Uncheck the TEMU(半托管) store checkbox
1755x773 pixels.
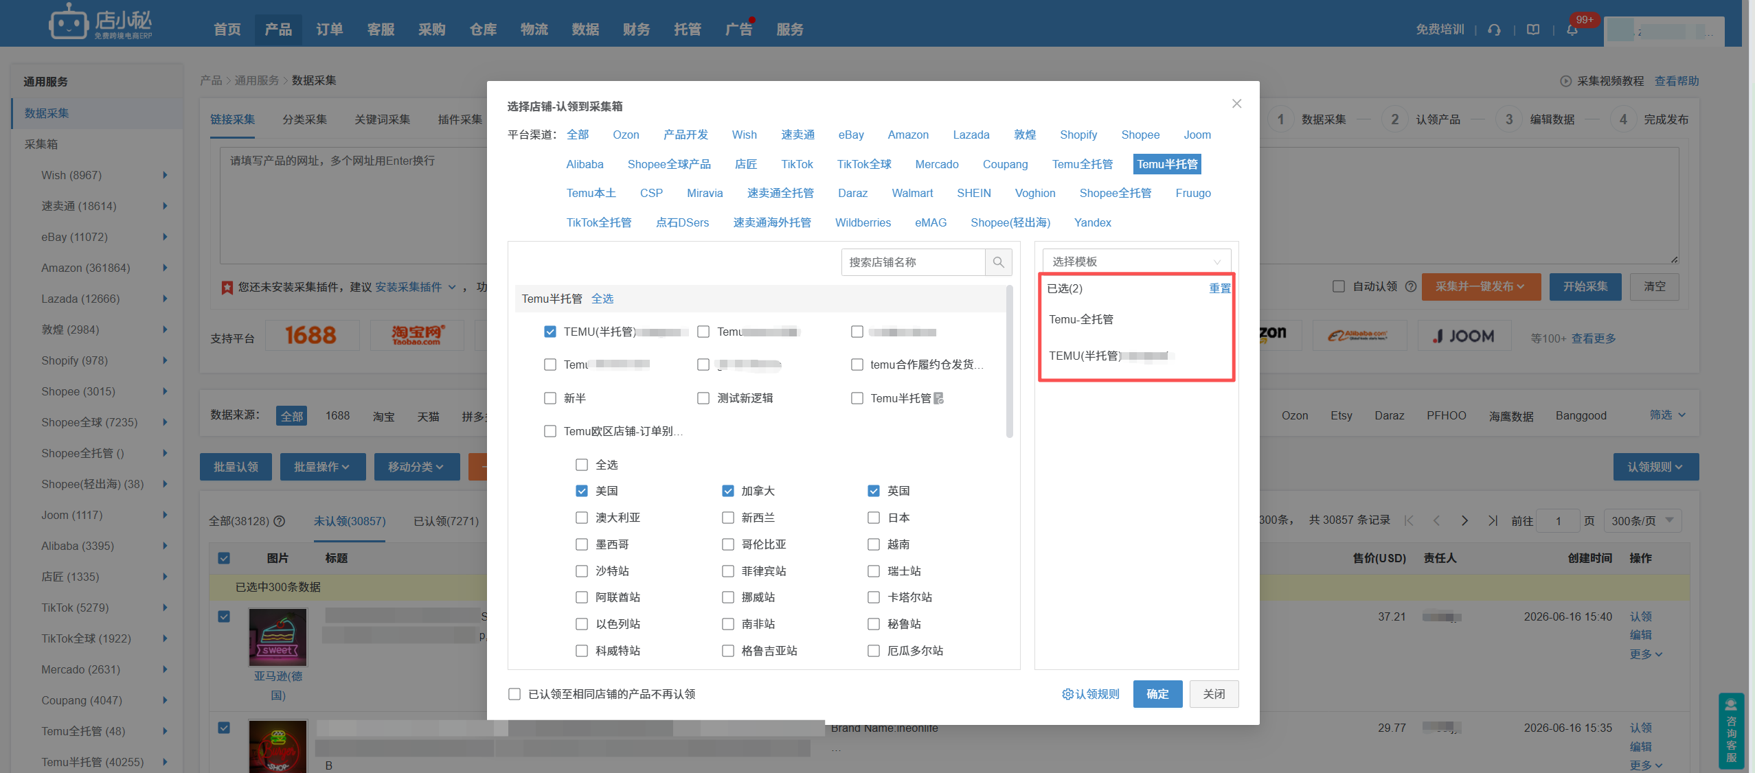click(550, 332)
